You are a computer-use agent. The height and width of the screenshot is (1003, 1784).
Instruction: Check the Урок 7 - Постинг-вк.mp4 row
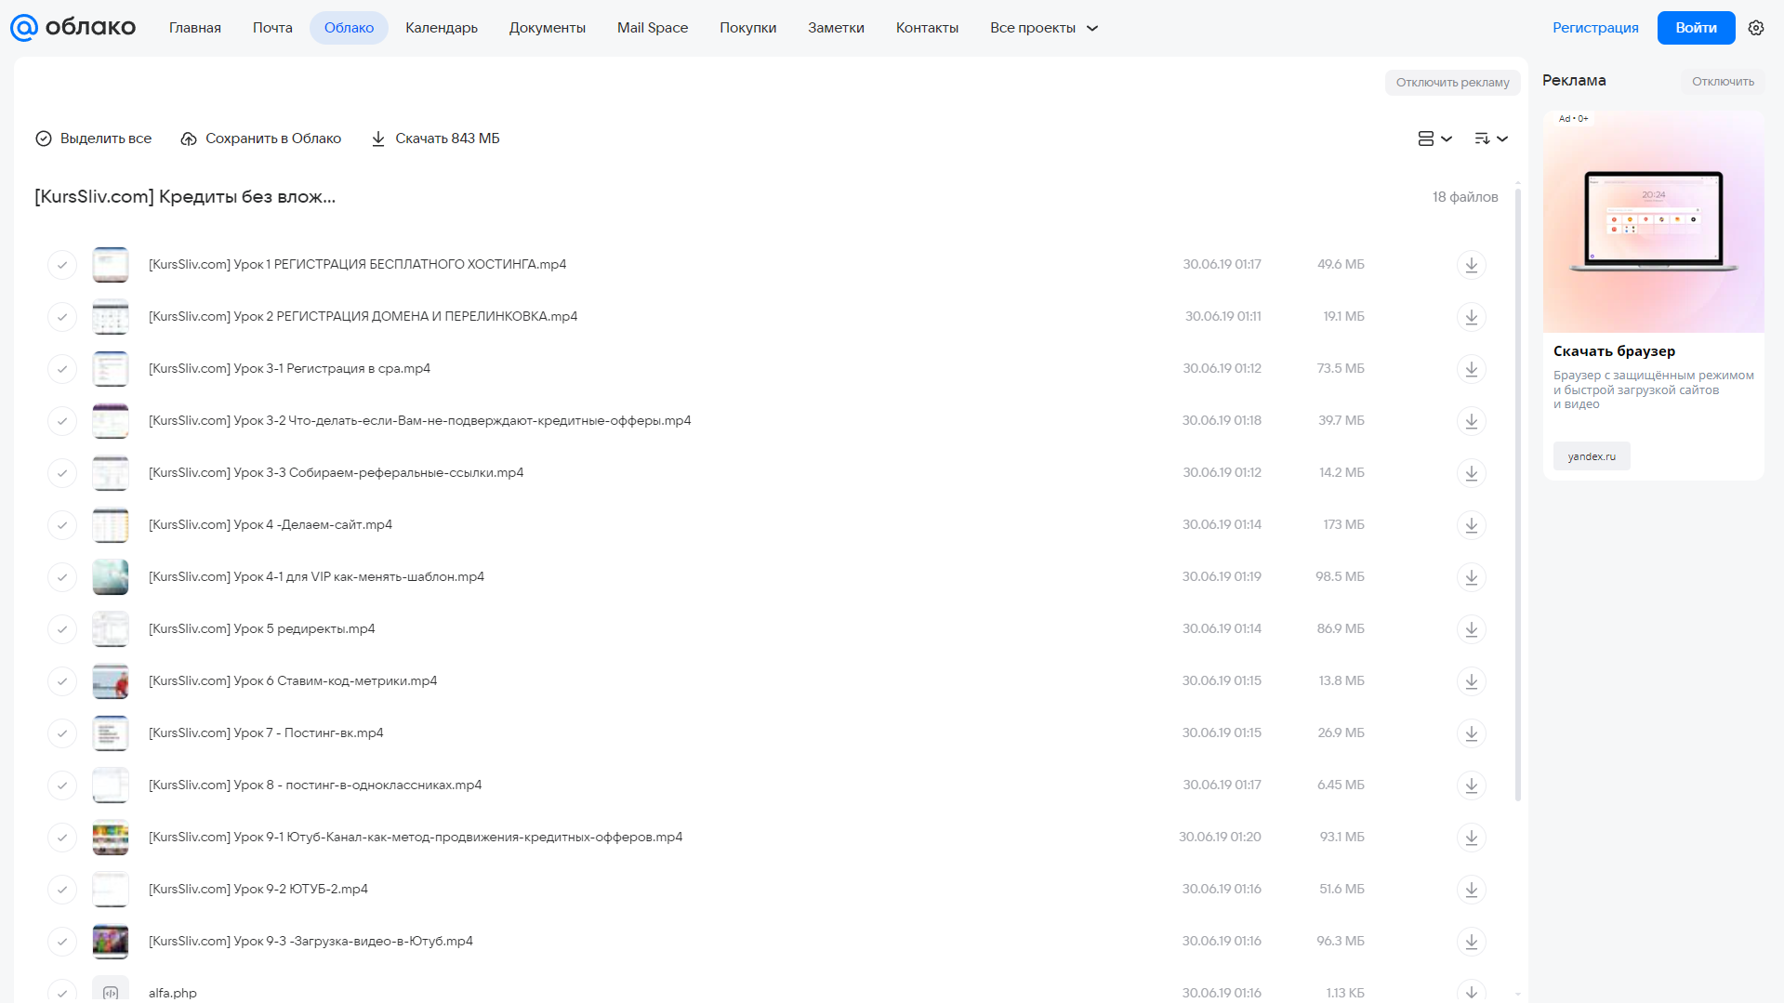click(x=62, y=733)
